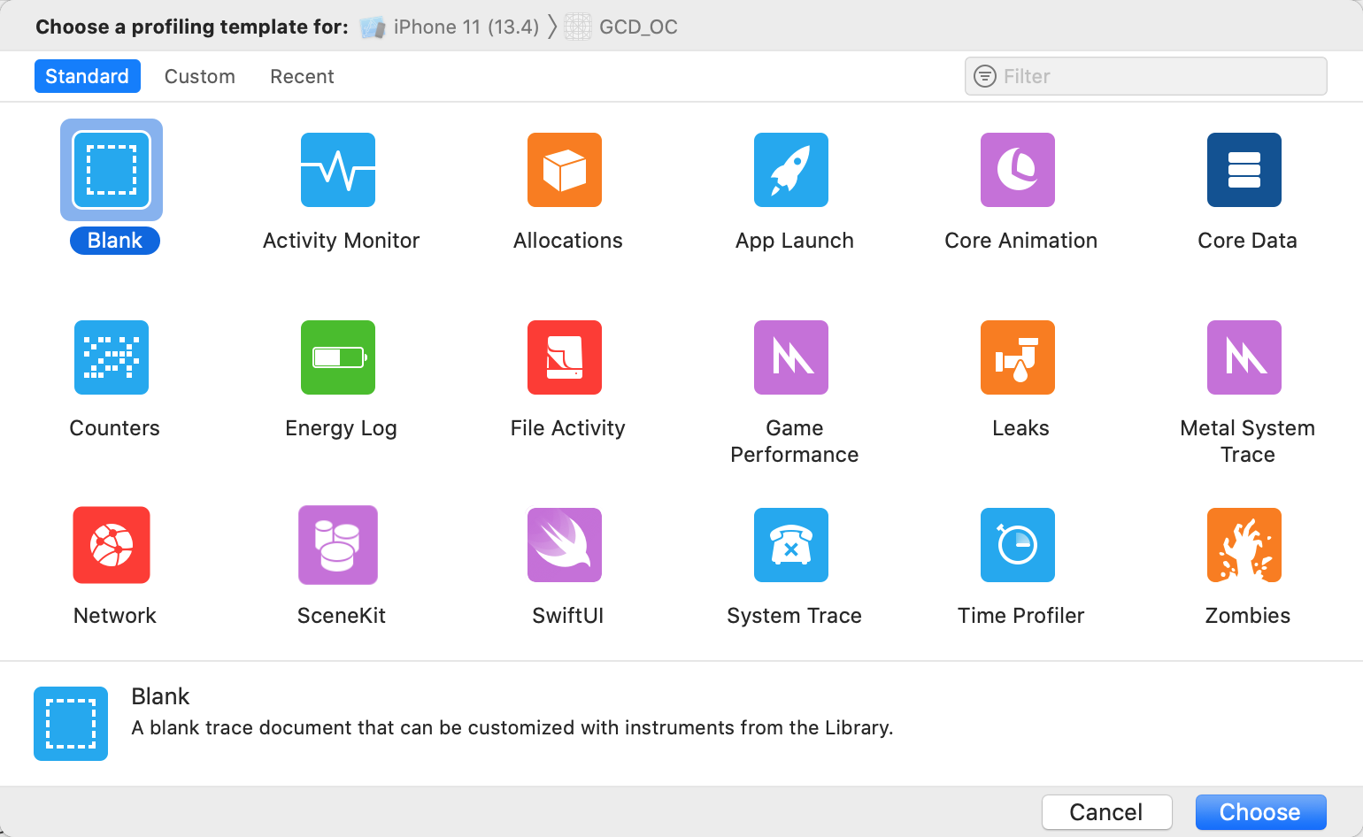Screen dimensions: 1363x837
Task: Select the System Trace phone icon
Action: point(791,545)
